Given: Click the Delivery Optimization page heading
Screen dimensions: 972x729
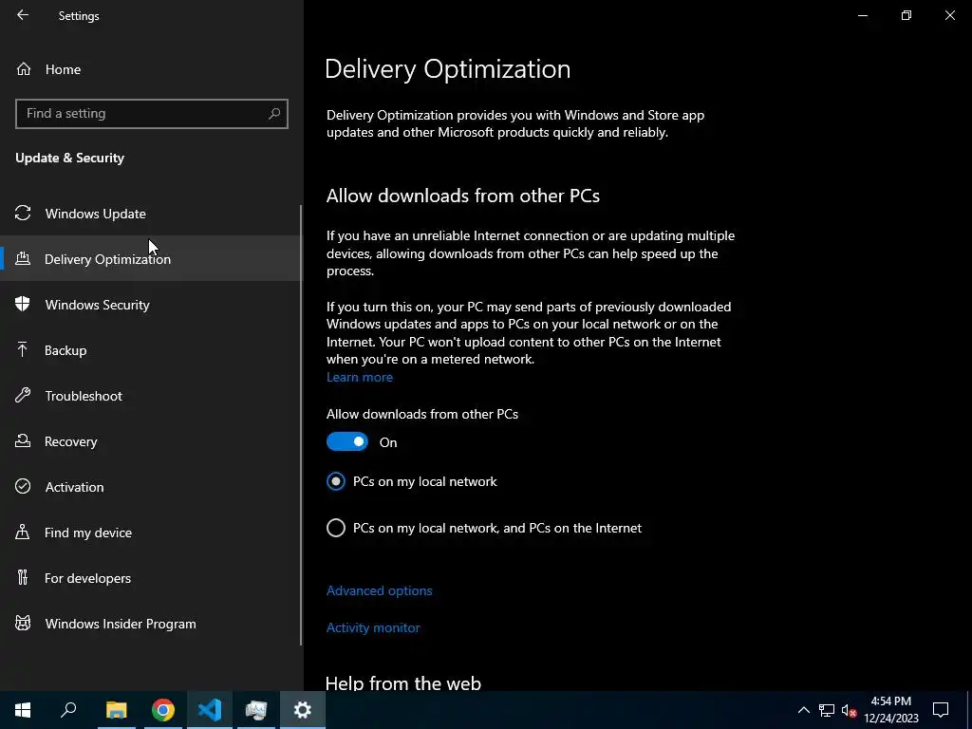Looking at the screenshot, I should pos(448,69).
